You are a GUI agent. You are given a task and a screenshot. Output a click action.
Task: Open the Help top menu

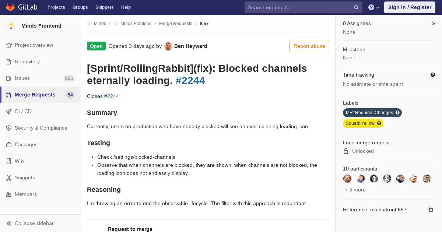tap(126, 7)
